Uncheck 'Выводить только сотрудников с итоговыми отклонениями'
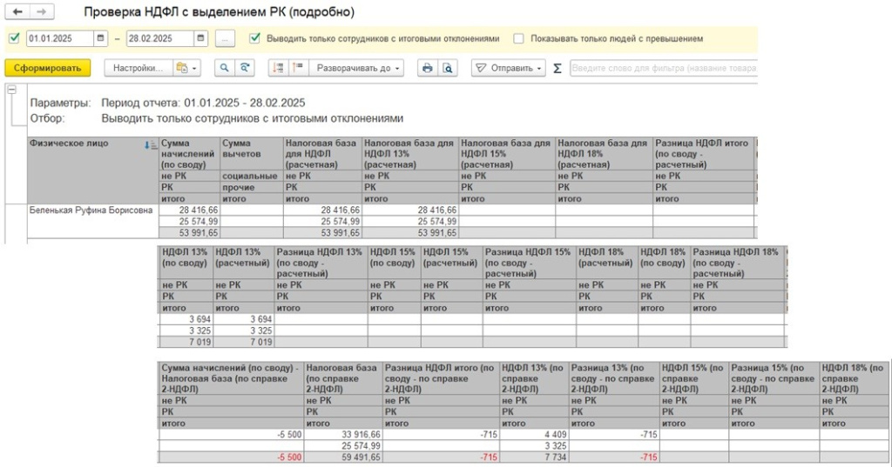The width and height of the screenshot is (892, 467). click(x=255, y=38)
